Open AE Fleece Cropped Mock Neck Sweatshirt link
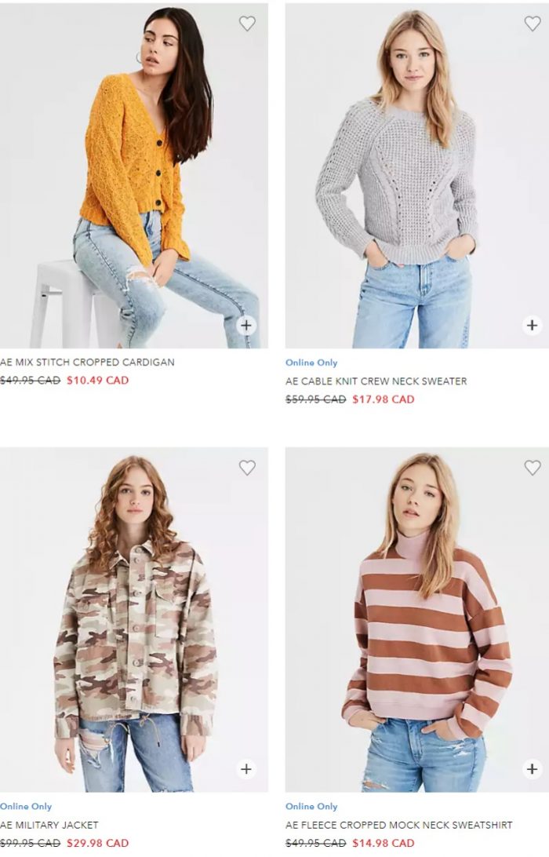This screenshot has height=857, width=549. [x=398, y=825]
